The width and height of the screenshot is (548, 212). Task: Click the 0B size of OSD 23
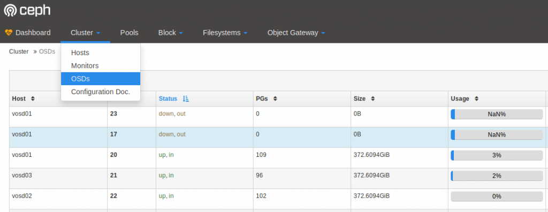click(357, 113)
